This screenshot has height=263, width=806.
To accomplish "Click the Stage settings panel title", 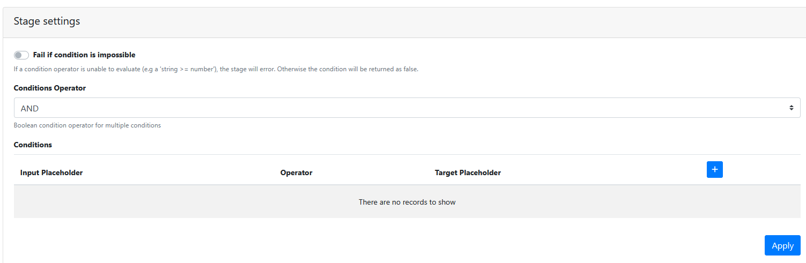I will coord(47,21).
